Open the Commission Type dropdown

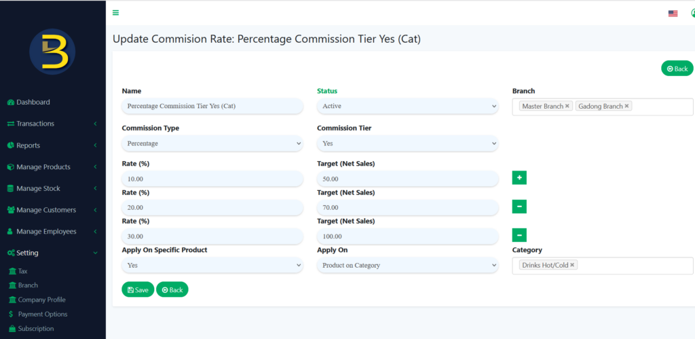click(x=212, y=143)
